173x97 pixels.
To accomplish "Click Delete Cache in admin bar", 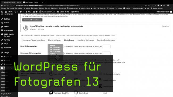I will click(x=63, y=12).
